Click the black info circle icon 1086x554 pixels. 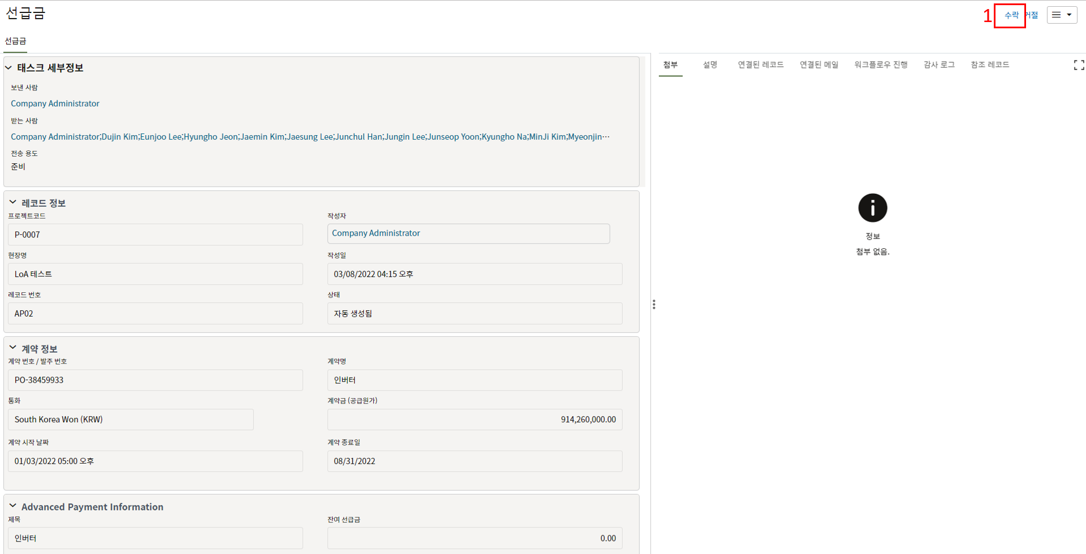872,208
